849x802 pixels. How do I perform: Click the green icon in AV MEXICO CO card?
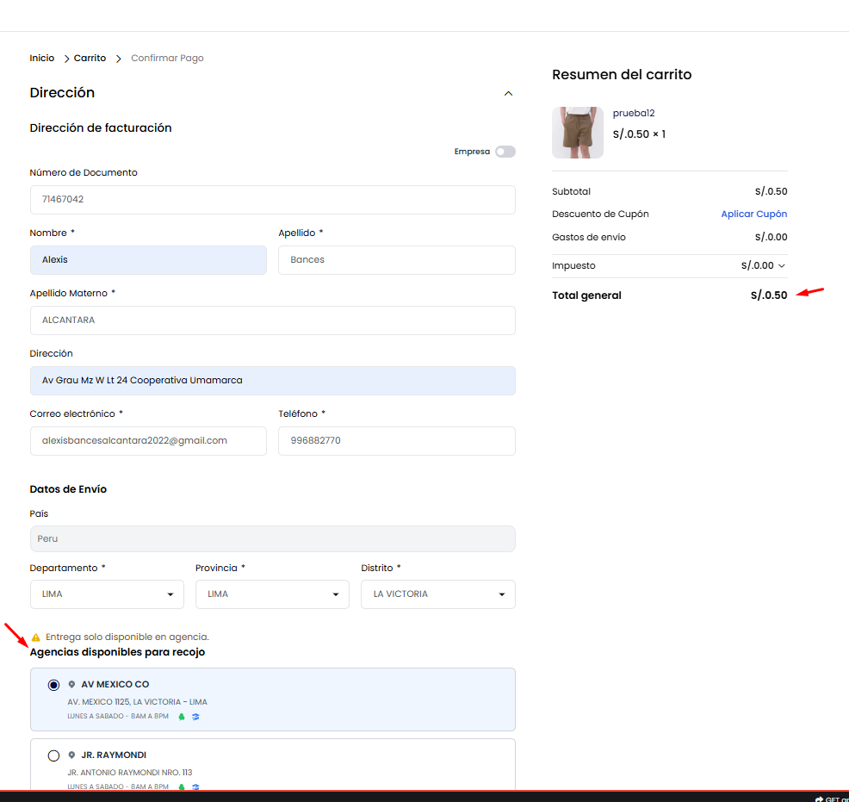[x=182, y=716]
